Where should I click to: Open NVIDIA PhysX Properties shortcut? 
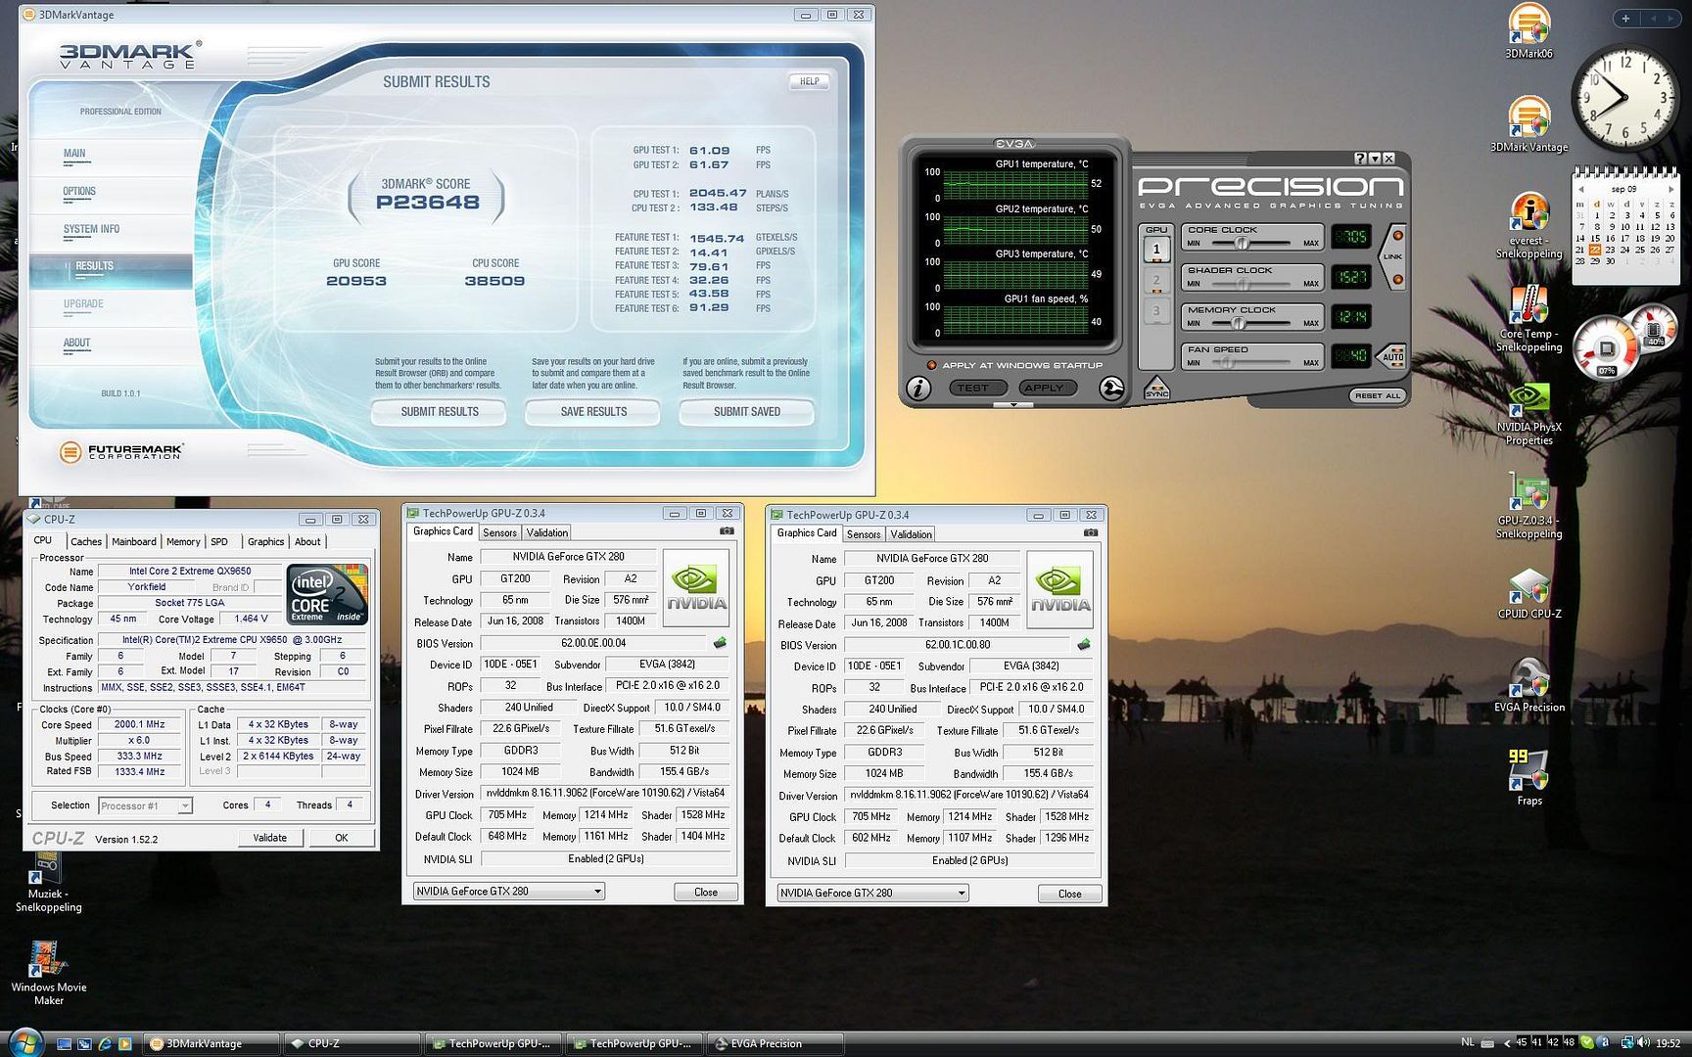pyautogui.click(x=1528, y=413)
